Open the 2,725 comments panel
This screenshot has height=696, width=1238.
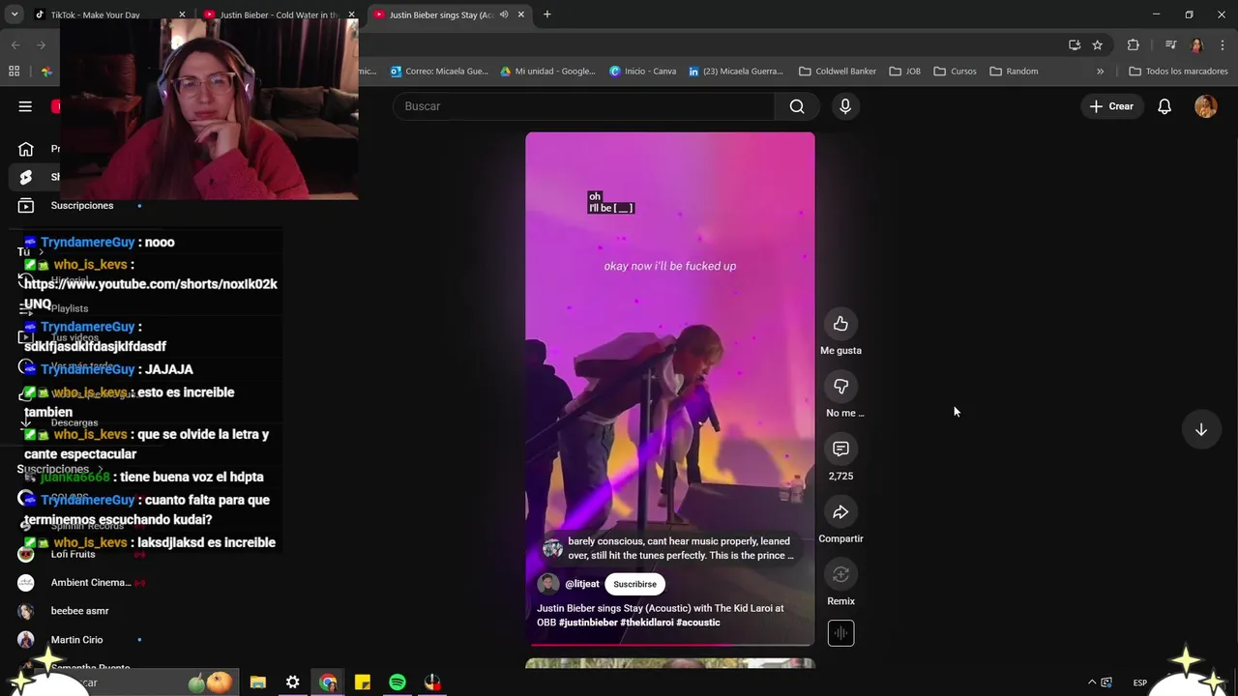click(x=840, y=449)
